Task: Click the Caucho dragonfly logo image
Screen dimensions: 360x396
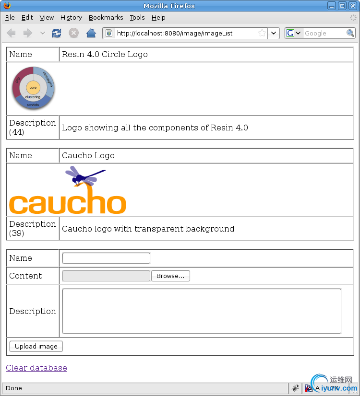Action: [68, 190]
